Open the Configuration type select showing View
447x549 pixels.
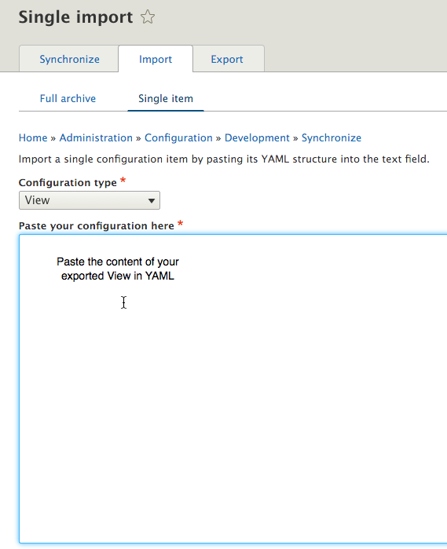[x=90, y=200]
